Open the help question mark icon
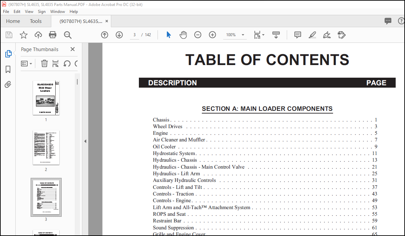The width and height of the screenshot is (405, 236). pos(401,21)
